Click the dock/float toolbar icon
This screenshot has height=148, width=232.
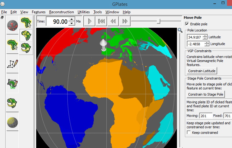(2, 18)
